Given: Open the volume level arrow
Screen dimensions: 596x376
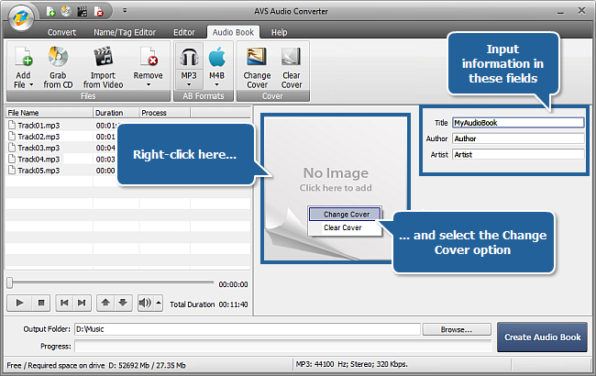Looking at the screenshot, I should click(159, 303).
